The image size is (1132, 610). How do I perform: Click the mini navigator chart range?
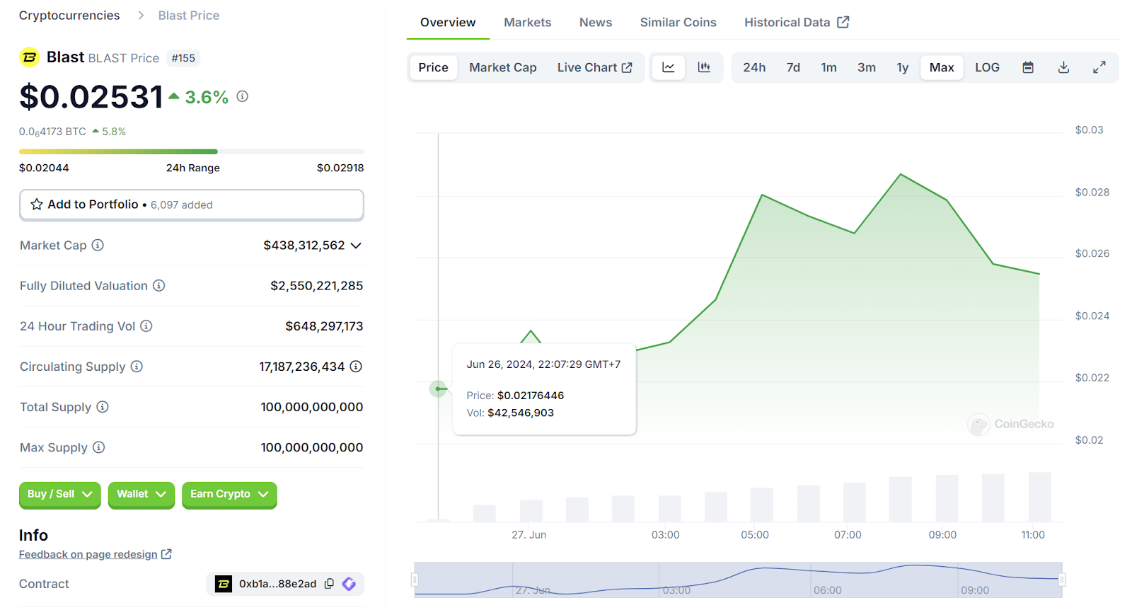(738, 580)
